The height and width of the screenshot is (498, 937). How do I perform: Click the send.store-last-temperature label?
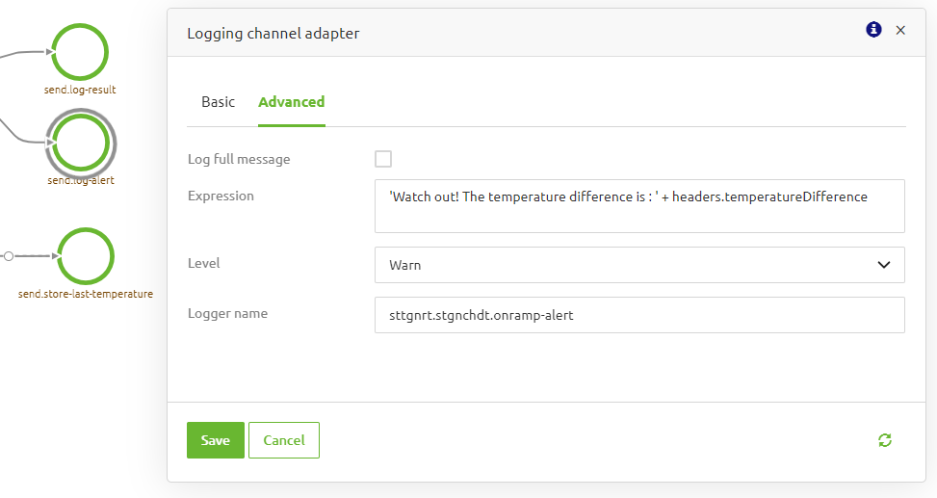pyautogui.click(x=86, y=294)
